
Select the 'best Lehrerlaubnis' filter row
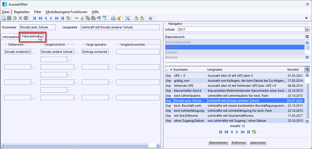click(x=235, y=96)
